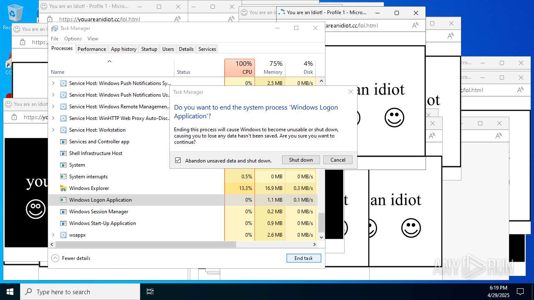The image size is (534, 300).
Task: Click lock icon in top-left Edge address bar
Action: coord(50,19)
